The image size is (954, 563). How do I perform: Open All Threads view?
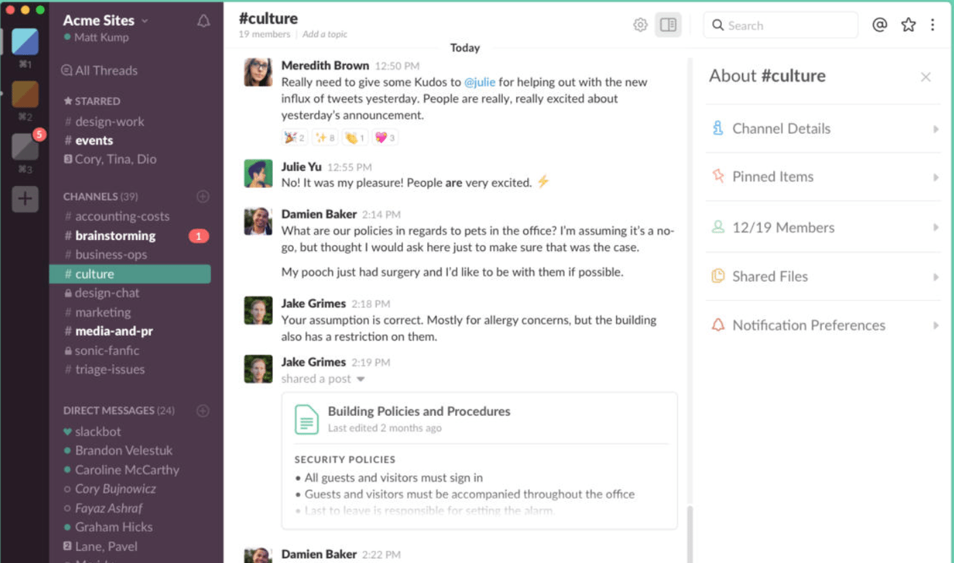point(100,71)
